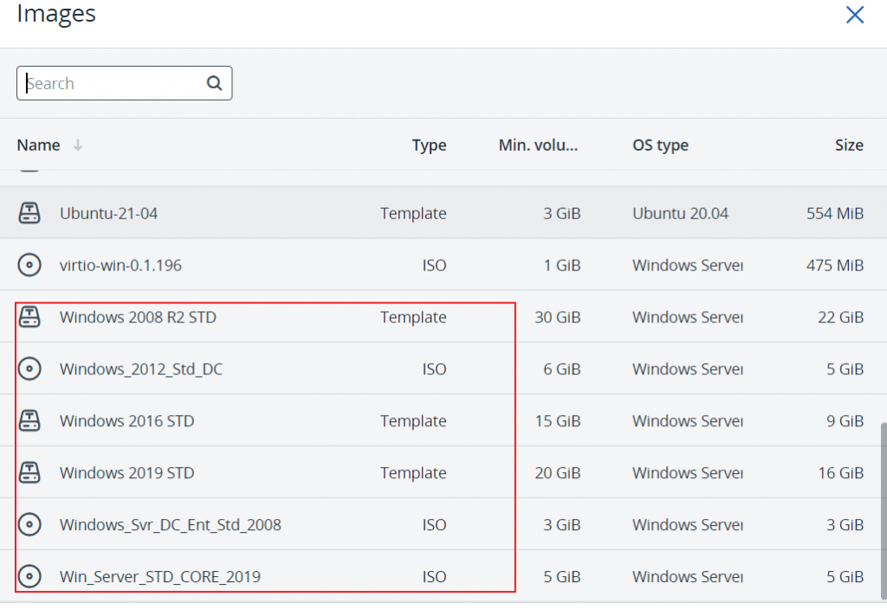Screen dimensions: 887x616
Task: Click the search magnifier icon
Action: click(215, 83)
